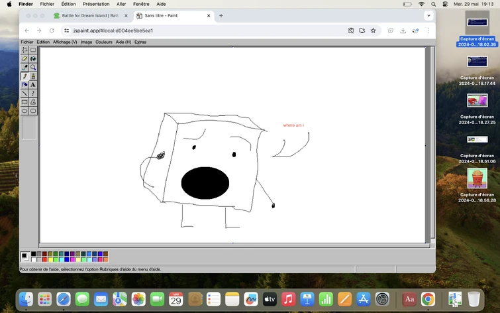Pick the Curve tool

(33, 94)
